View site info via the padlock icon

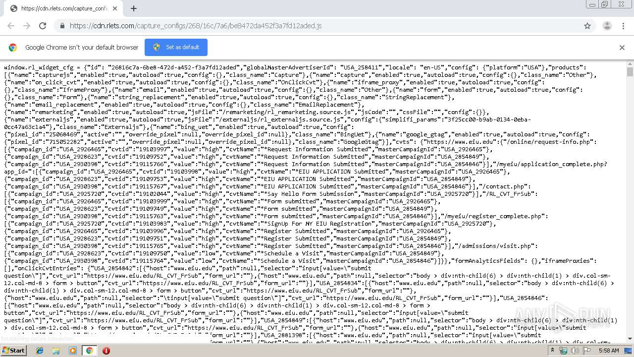tap(62, 26)
